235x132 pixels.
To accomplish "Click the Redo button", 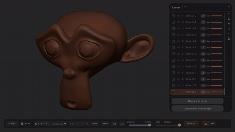I will [105, 123].
